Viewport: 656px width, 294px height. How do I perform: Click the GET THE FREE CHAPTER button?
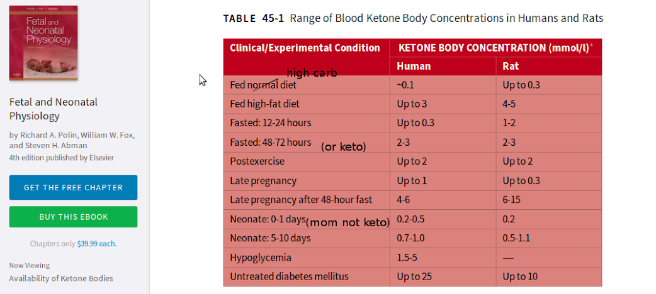tap(73, 187)
